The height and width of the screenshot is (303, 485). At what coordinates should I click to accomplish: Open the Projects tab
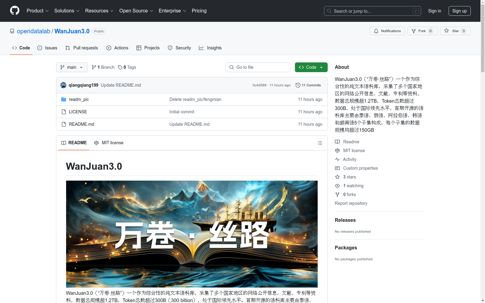[x=148, y=48]
